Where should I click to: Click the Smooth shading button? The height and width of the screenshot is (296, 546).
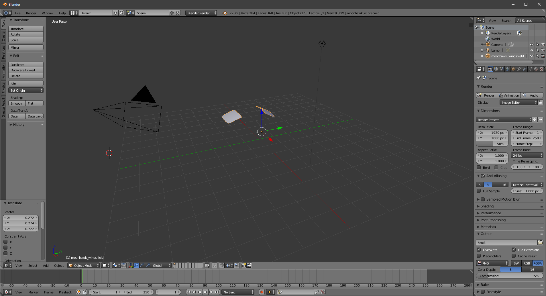17,103
